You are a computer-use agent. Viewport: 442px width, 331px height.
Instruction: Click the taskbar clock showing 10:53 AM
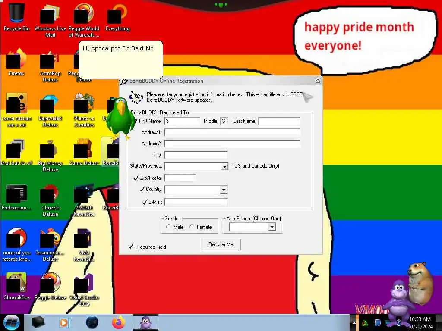tap(420, 323)
